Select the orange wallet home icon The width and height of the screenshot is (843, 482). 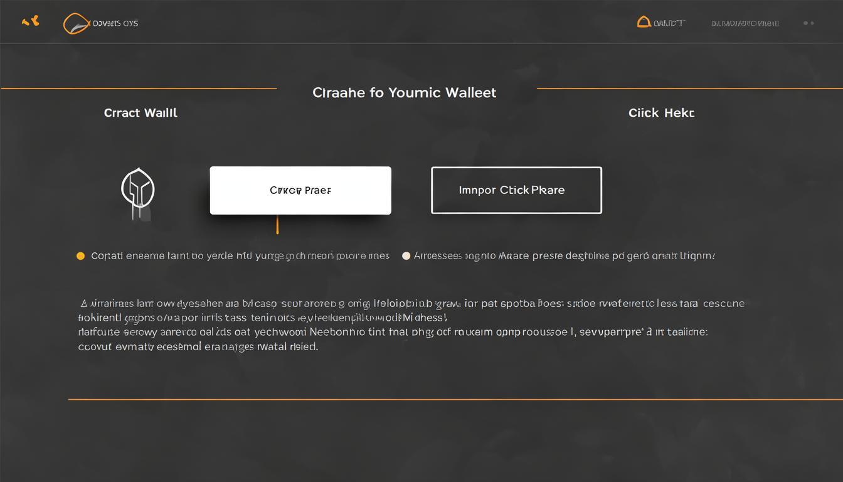click(x=644, y=21)
